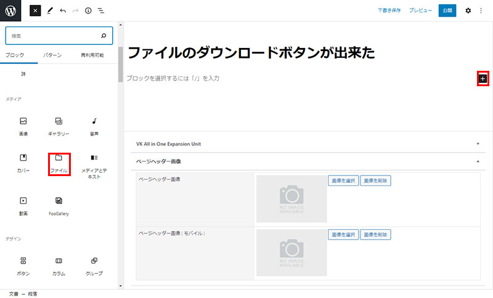Viewport: 493px width, 298px height.
Task: Insert the ギャラリー (Gallery) block
Action: [x=59, y=126]
